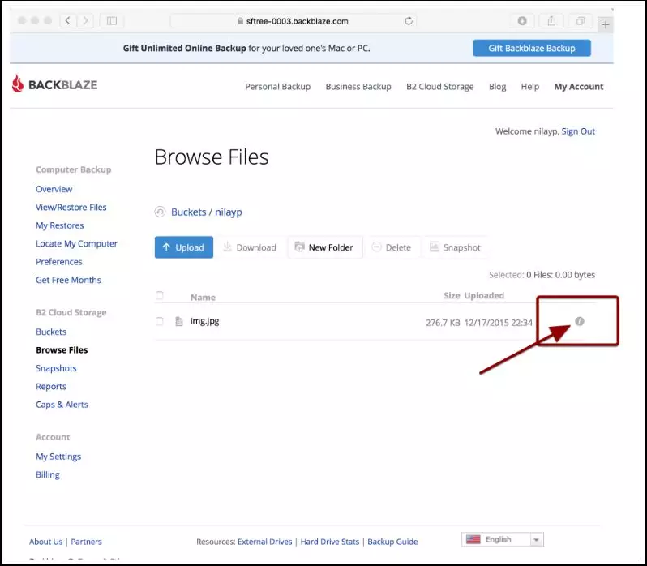Image resolution: width=647 pixels, height=566 pixels.
Task: Click the Delete button
Action: tap(392, 247)
